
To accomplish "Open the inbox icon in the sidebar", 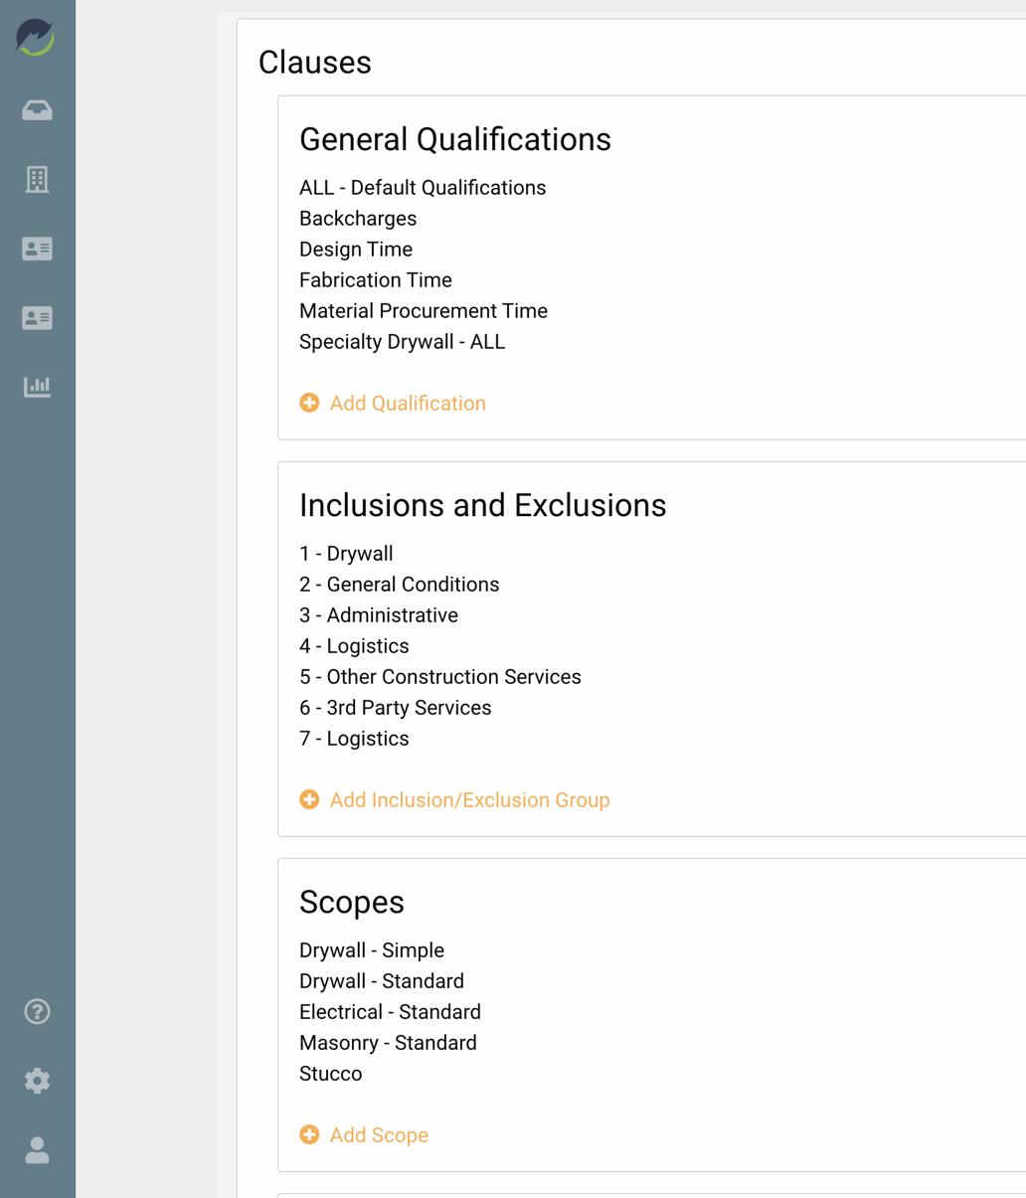I will [37, 110].
